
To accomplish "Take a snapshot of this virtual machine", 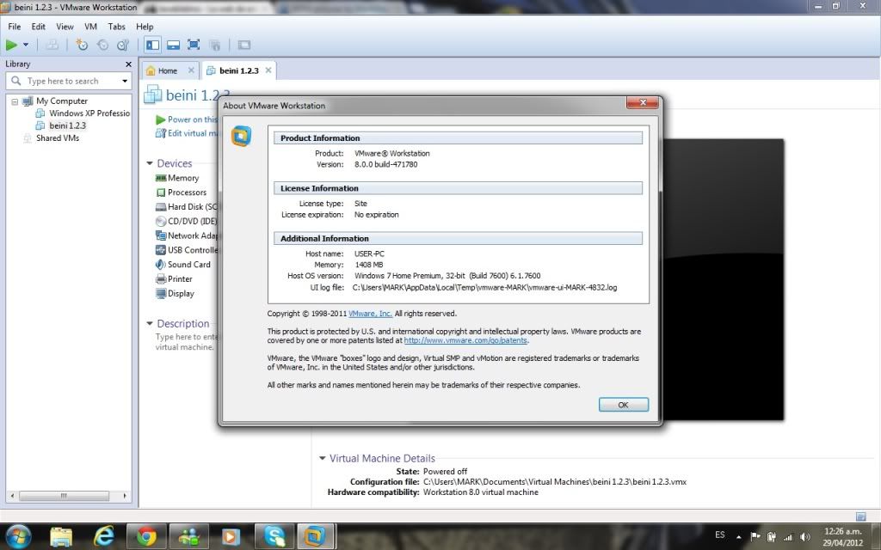I will tap(82, 45).
